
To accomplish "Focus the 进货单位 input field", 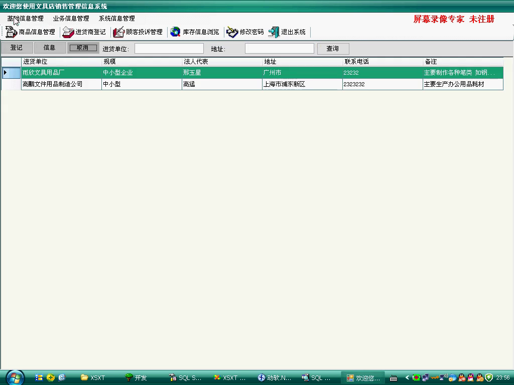I will point(169,49).
